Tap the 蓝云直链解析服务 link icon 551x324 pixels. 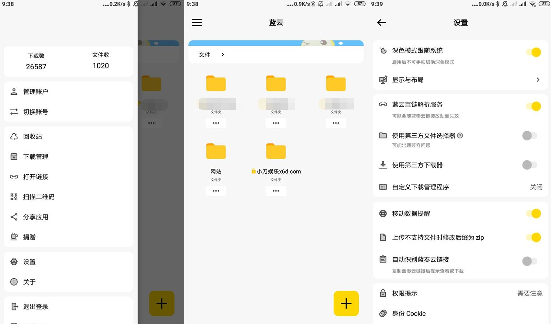[x=383, y=104]
